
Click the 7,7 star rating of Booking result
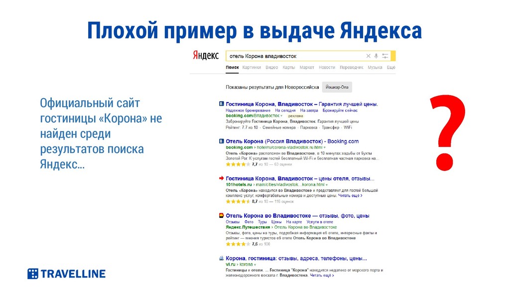coord(238,164)
